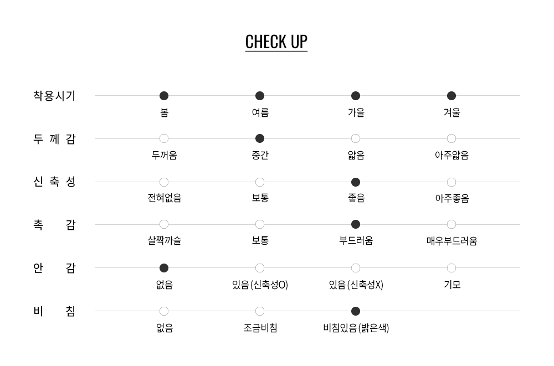This screenshot has height=366, width=554.
Task: Select the 부드러움 texture dot
Action: pos(356,224)
